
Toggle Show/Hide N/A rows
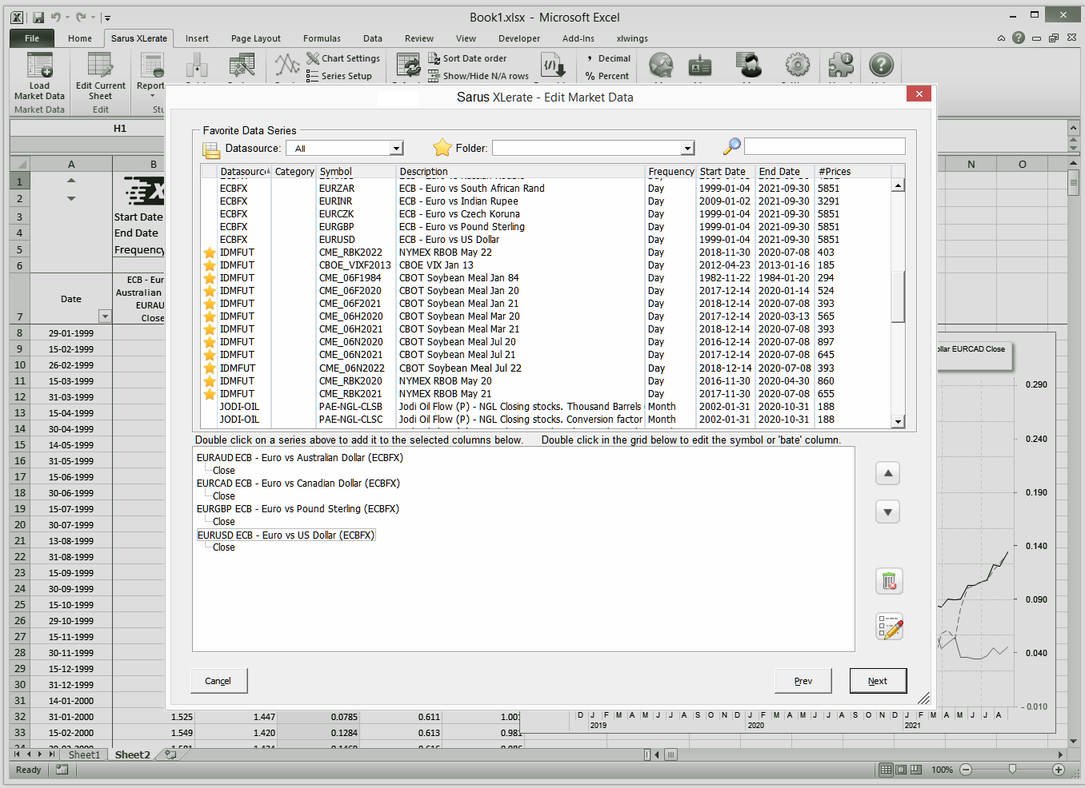click(485, 76)
